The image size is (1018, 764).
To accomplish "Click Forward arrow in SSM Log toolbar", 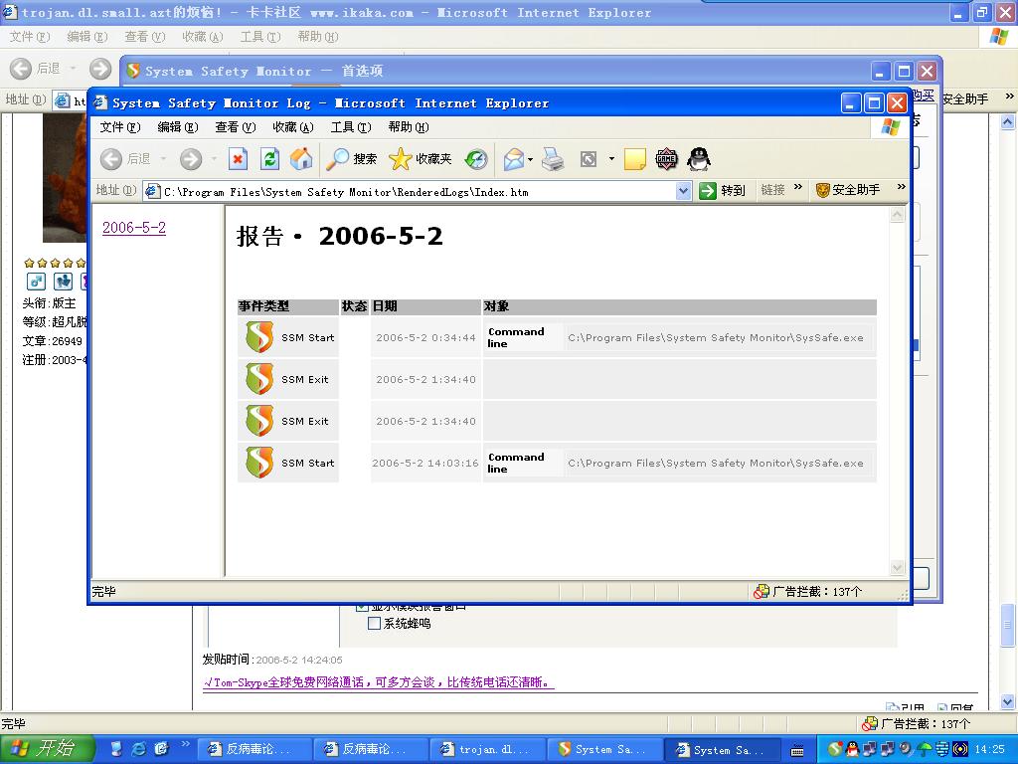I will pos(191,159).
